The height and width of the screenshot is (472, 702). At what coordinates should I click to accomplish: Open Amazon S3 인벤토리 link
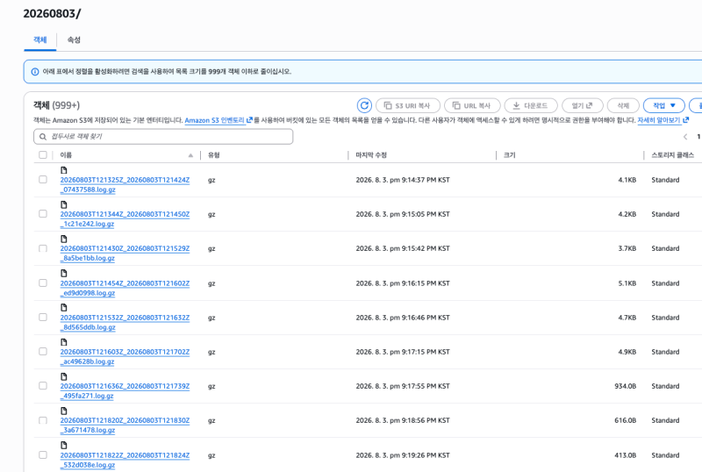click(x=218, y=120)
